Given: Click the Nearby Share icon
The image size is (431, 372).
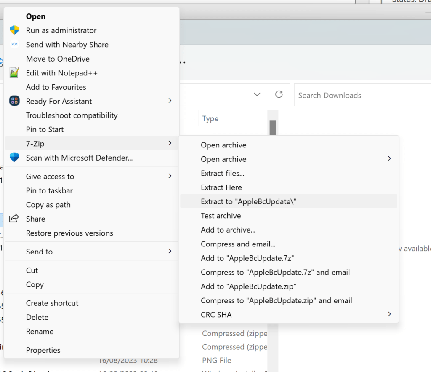Looking at the screenshot, I should [14, 44].
